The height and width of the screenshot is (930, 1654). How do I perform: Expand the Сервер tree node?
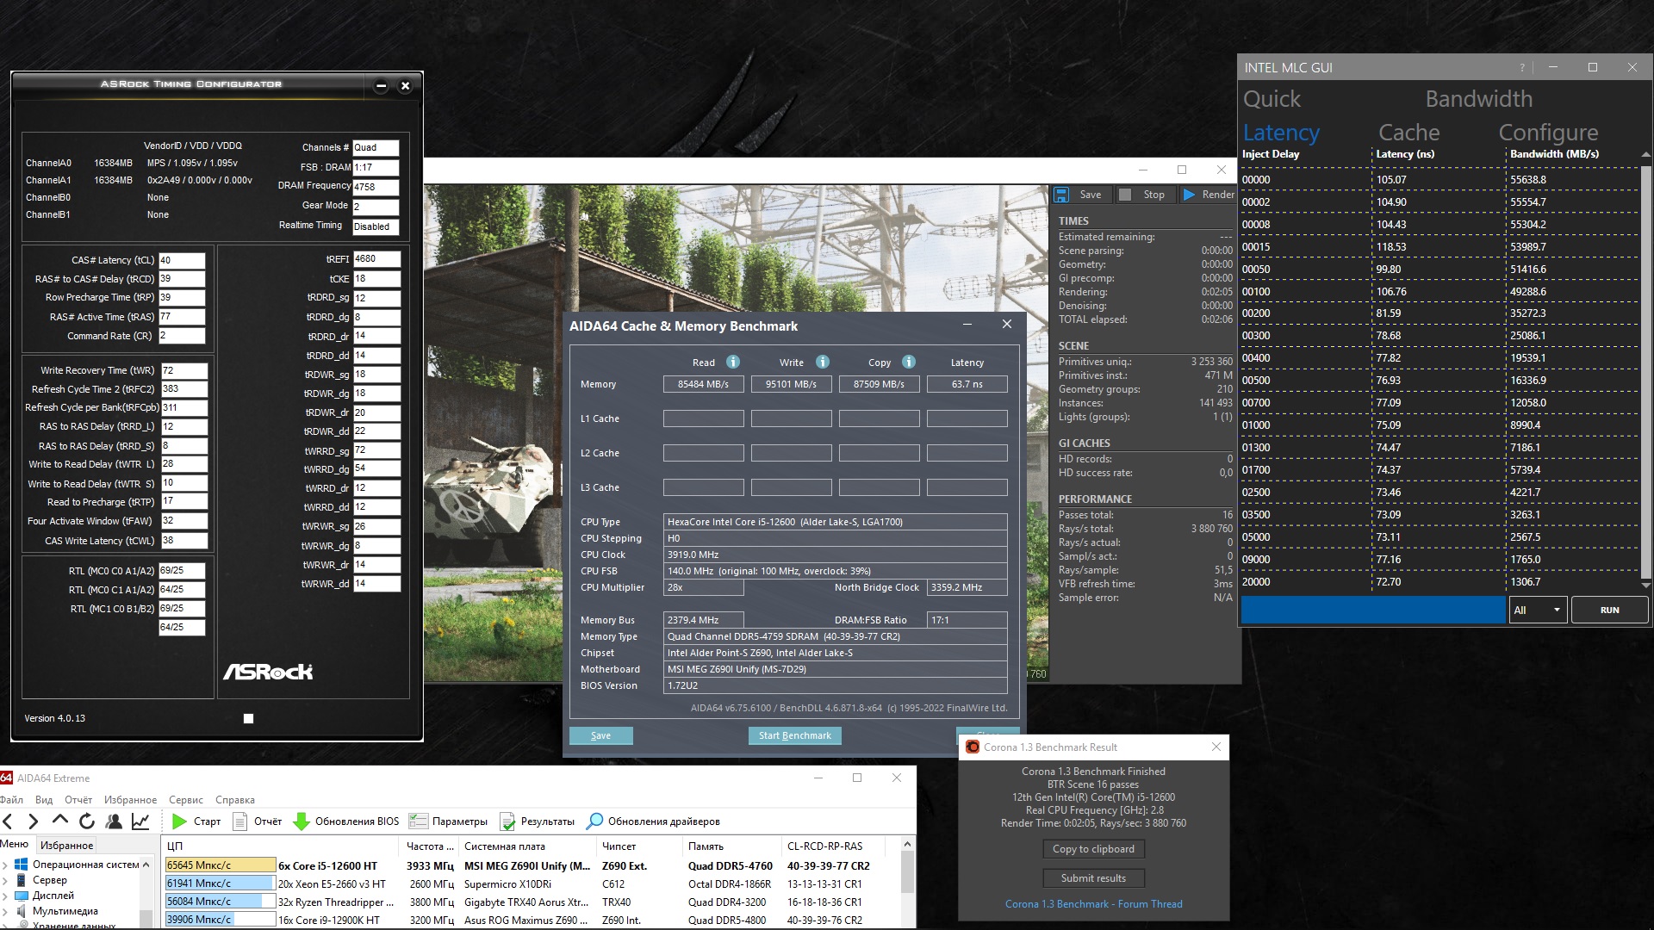6,880
